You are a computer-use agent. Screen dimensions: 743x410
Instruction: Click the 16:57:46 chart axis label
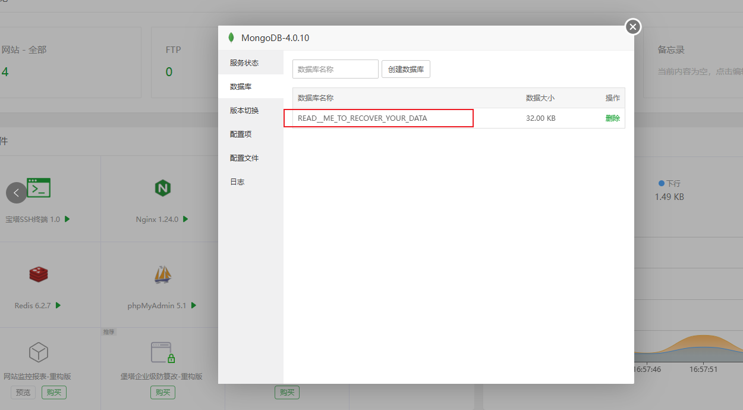click(x=647, y=369)
